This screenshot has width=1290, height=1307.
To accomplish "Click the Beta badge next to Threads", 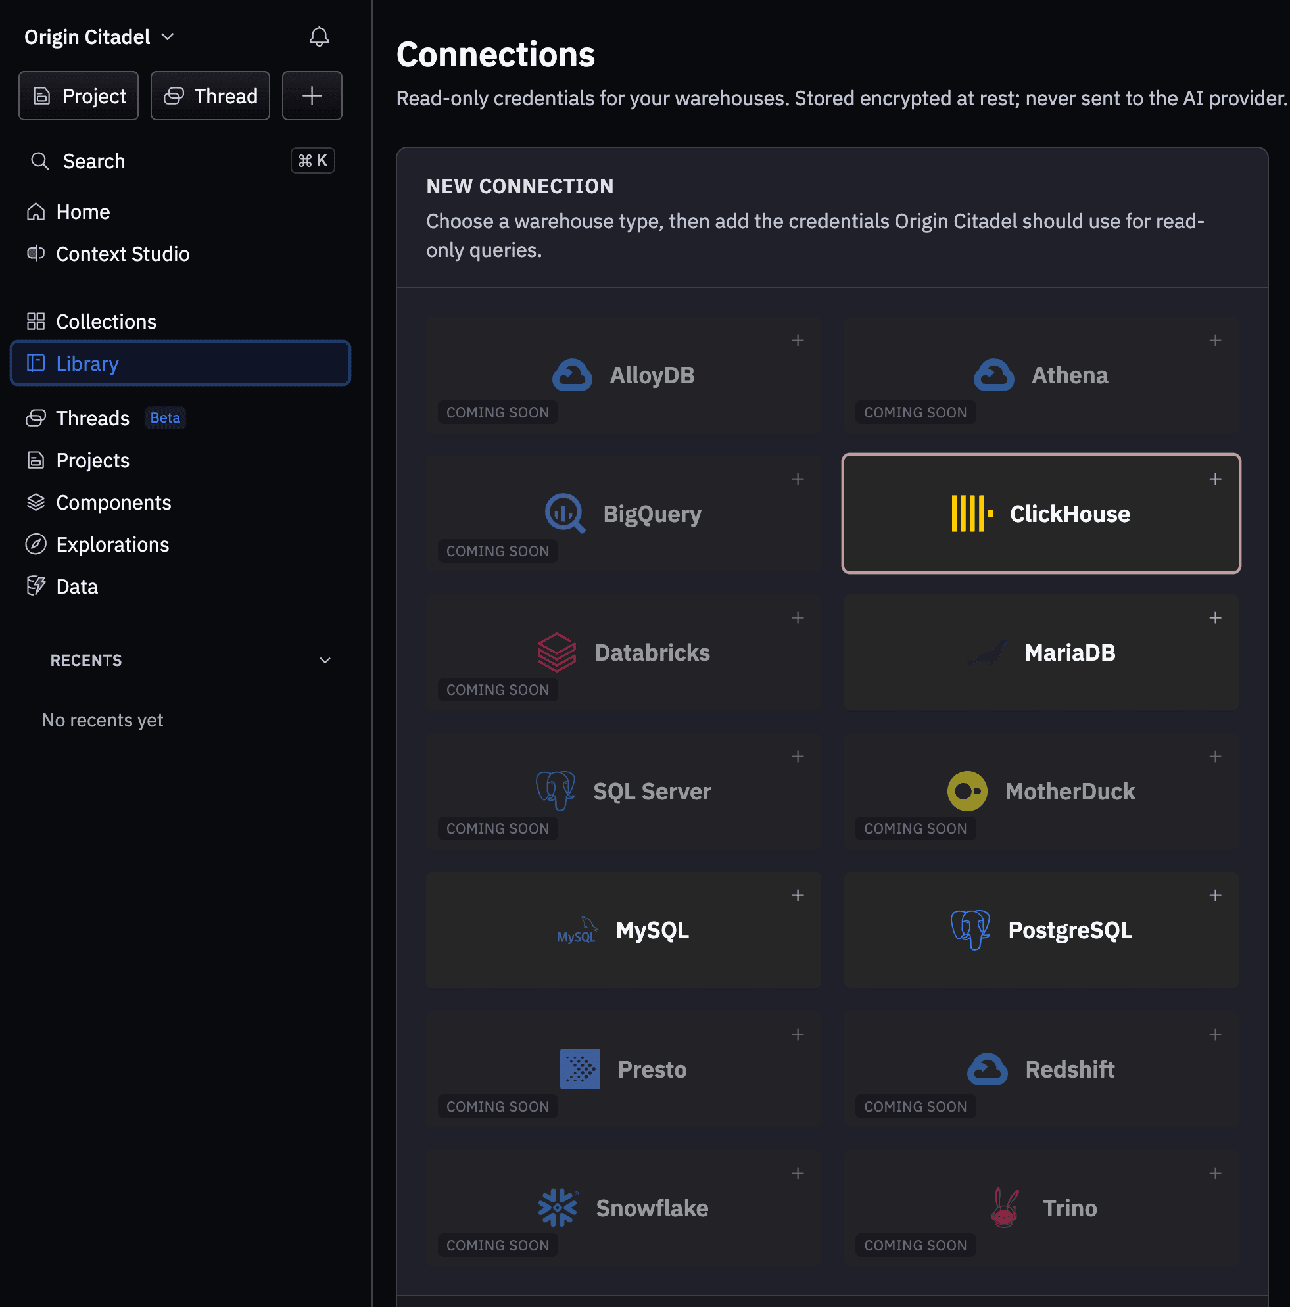I will pyautogui.click(x=165, y=418).
